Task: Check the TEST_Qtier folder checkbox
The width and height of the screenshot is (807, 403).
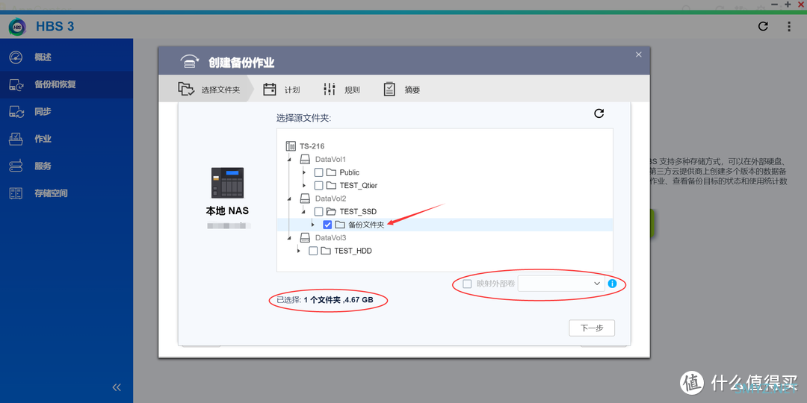Action: pyautogui.click(x=318, y=185)
